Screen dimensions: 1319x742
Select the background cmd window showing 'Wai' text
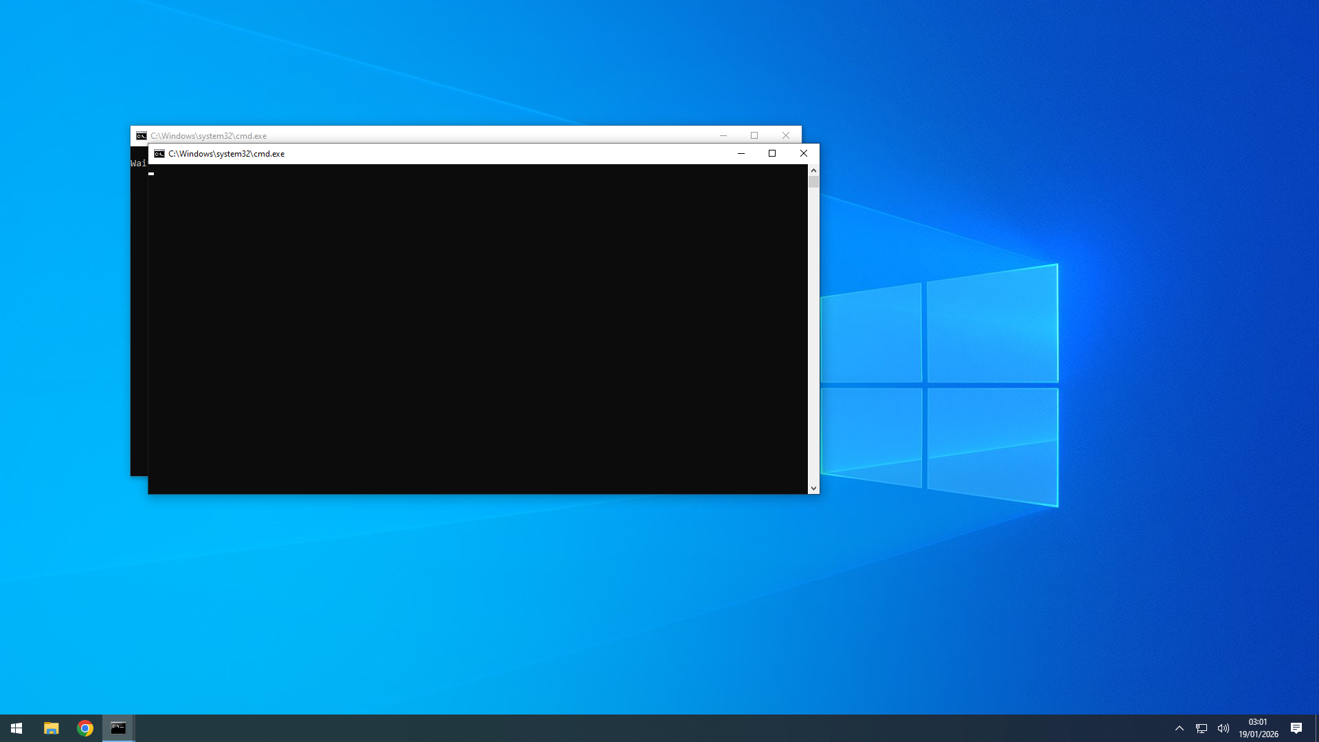pyautogui.click(x=137, y=163)
